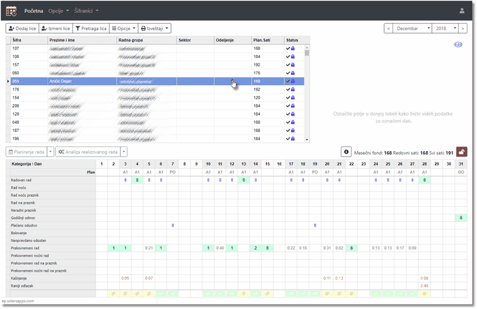Open the user profile icon
Viewport: 477px width, 309px height.
pos(462,11)
